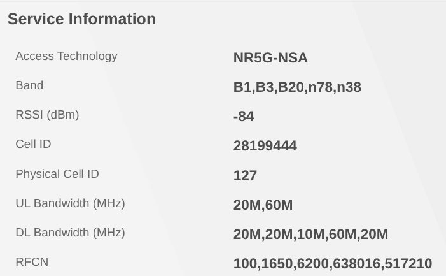
Task: Select the NR5G-NSA access technology value
Action: pyautogui.click(x=270, y=57)
